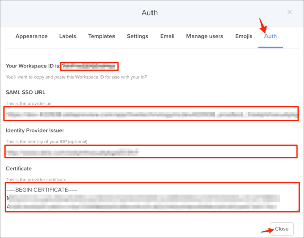Close the Auth dialog with the X icon
This screenshot has height=238, width=304.
tap(289, 12)
